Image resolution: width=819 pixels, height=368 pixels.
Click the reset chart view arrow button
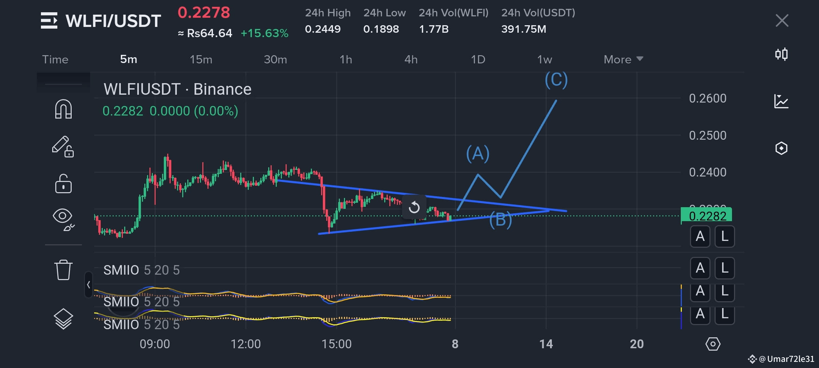pyautogui.click(x=414, y=207)
